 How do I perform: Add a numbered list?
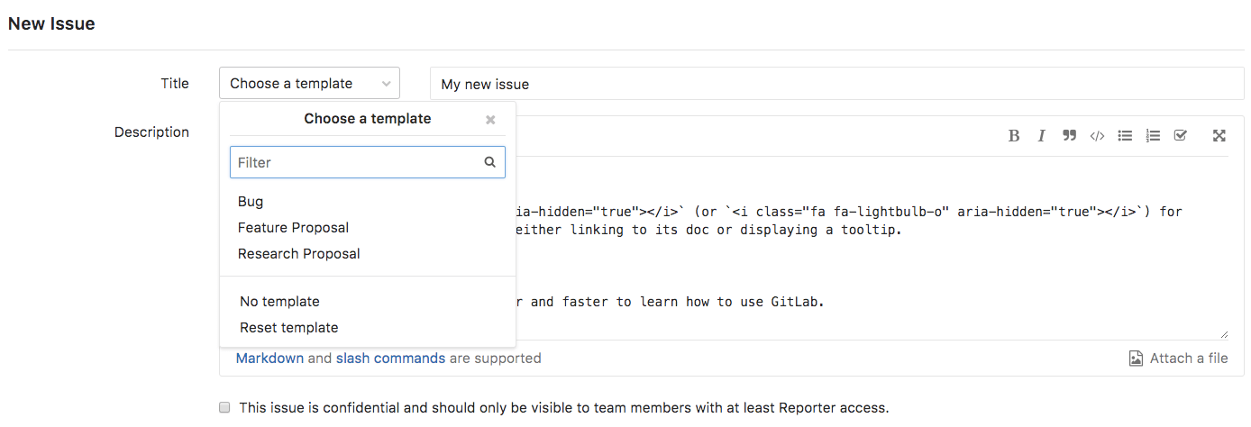(x=1153, y=136)
